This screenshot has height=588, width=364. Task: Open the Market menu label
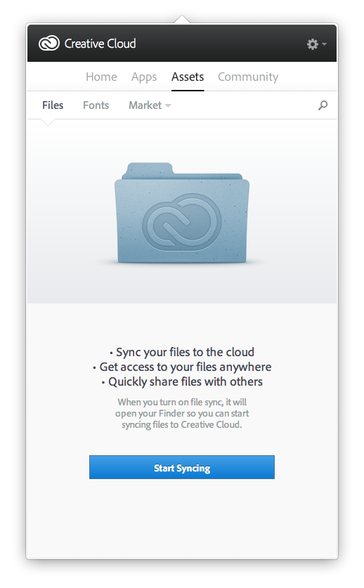145,105
